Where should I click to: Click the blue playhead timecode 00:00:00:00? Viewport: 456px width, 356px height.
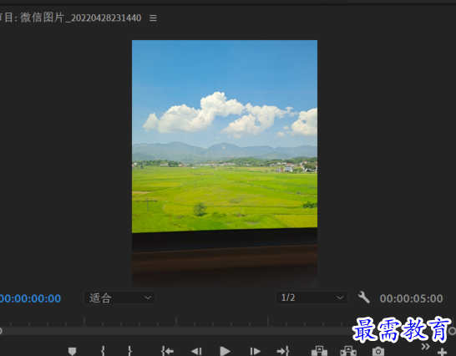(30, 298)
